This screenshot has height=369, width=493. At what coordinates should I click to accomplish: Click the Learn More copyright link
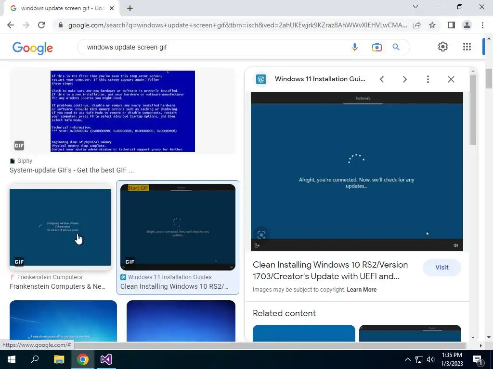tap(362, 290)
